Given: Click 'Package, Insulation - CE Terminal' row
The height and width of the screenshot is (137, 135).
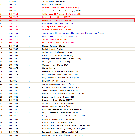Looking at the screenshot, I should click(x=67, y=132).
